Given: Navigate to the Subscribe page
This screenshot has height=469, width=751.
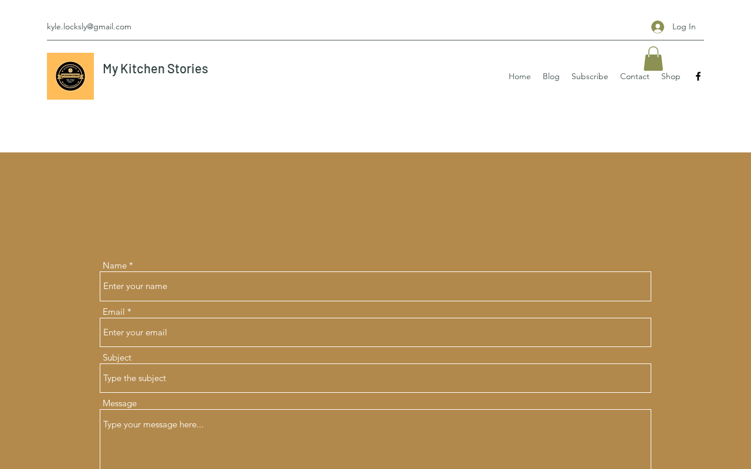Looking at the screenshot, I should tap(590, 76).
